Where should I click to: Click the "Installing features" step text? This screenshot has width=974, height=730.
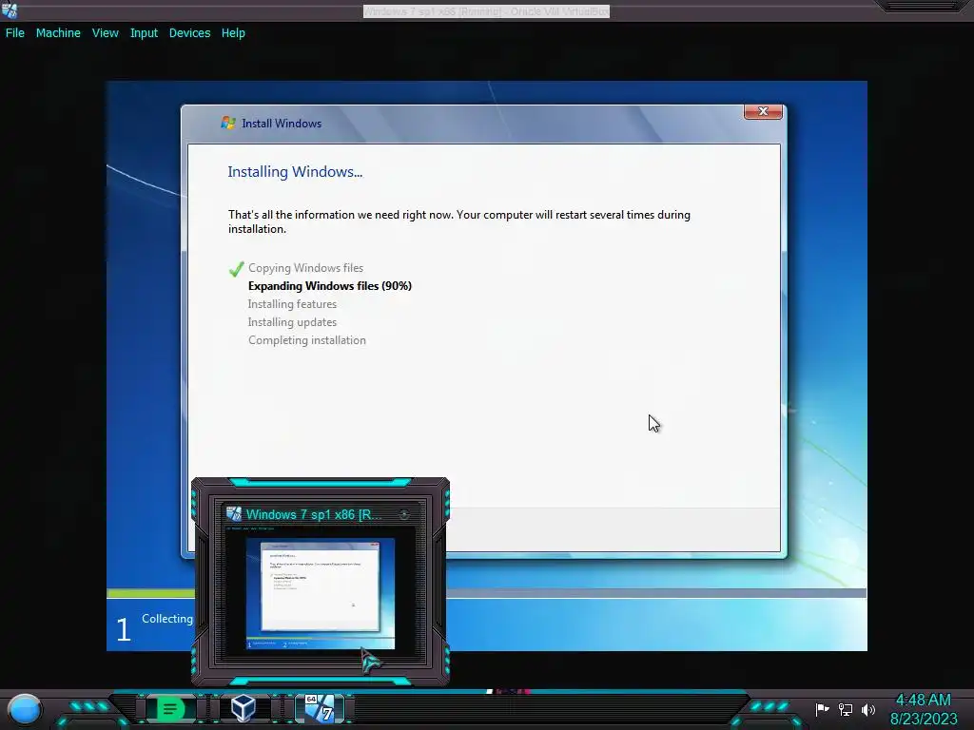coord(292,304)
